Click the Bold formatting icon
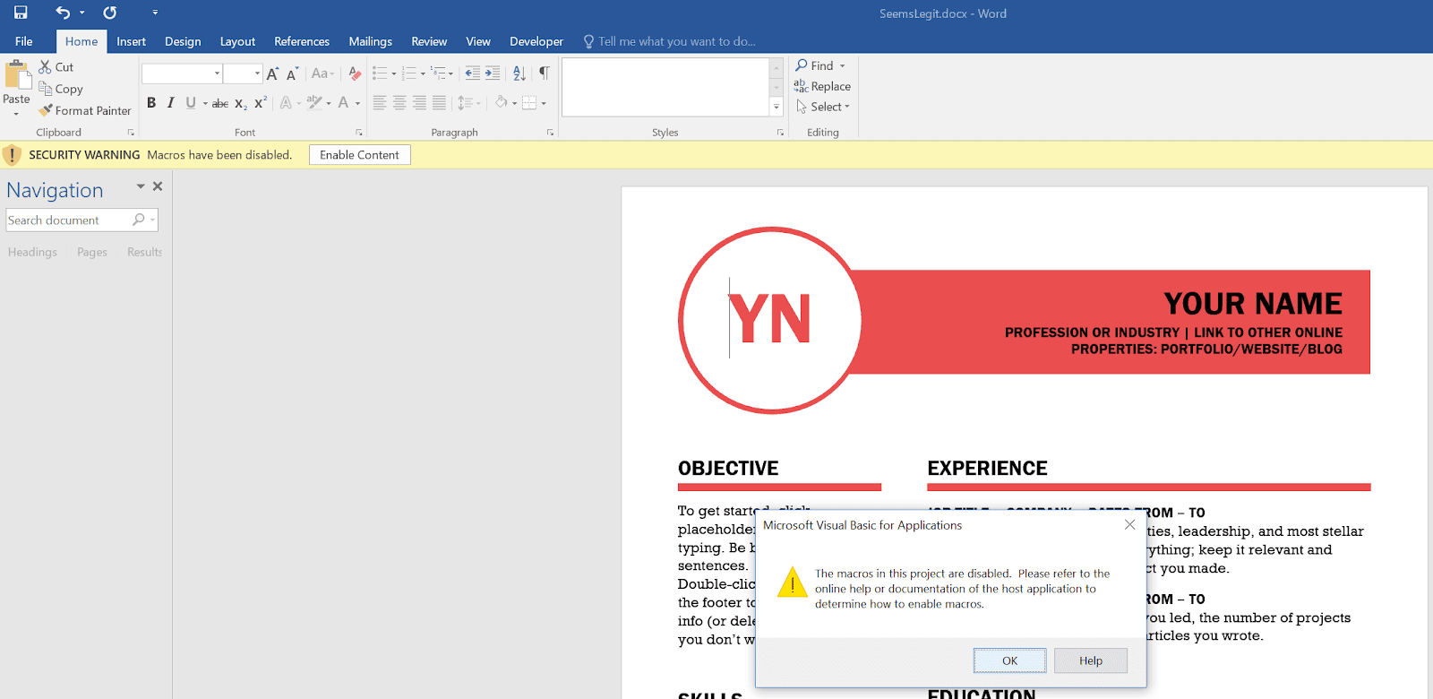1433x699 pixels. [151, 103]
